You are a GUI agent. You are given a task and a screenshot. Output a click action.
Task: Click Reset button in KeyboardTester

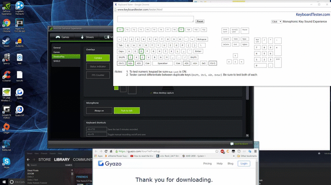coord(200,21)
